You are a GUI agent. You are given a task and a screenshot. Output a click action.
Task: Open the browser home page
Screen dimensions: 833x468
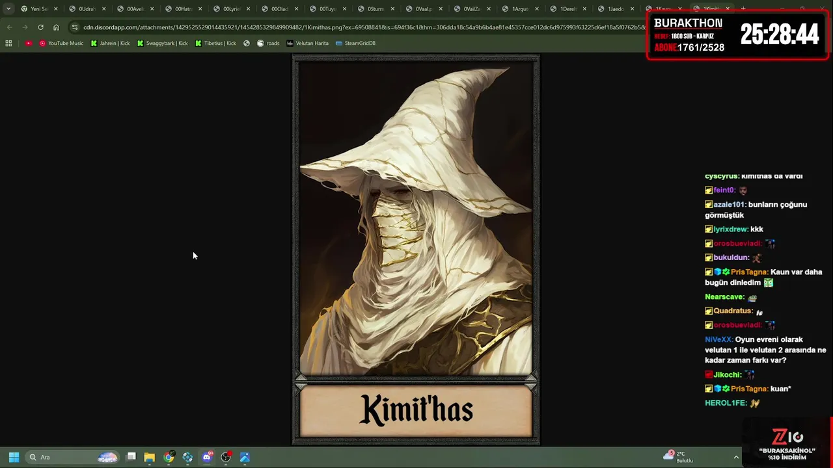(56, 27)
